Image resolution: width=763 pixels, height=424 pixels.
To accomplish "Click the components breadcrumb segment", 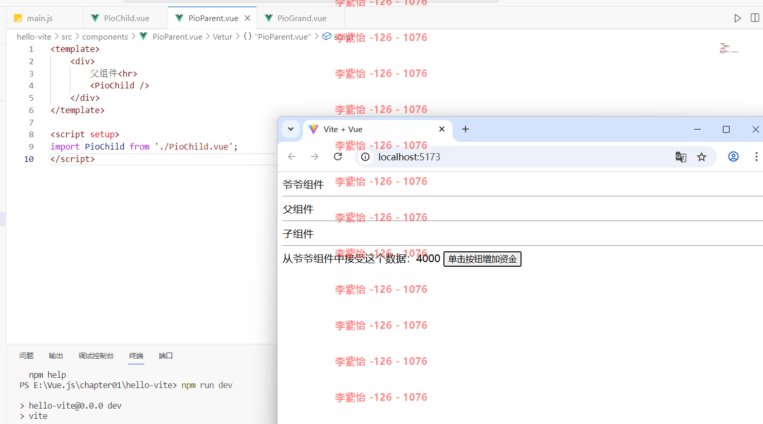I will 105,36.
